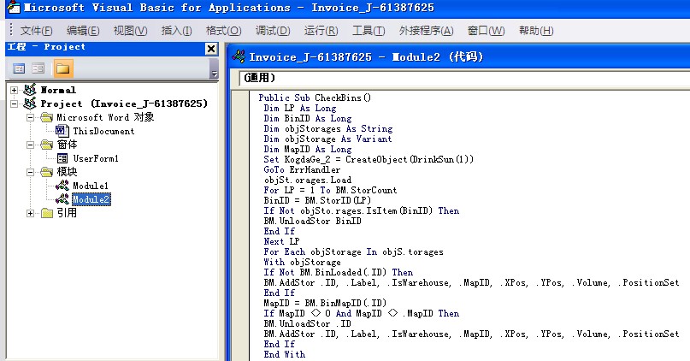Click the UserForm1 form icon
Screen dimensions: 690x361
point(62,158)
